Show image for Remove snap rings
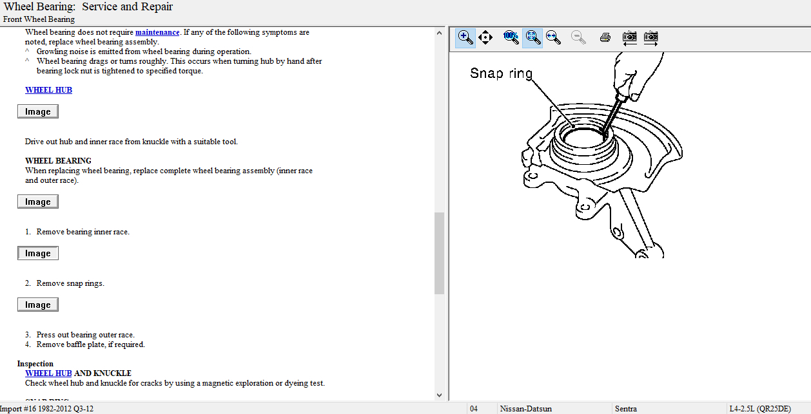Image resolution: width=811 pixels, height=414 pixels. (x=38, y=305)
